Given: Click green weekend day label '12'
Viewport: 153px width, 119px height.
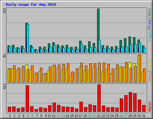Looking at the screenshot, I should [x=58, y=116].
